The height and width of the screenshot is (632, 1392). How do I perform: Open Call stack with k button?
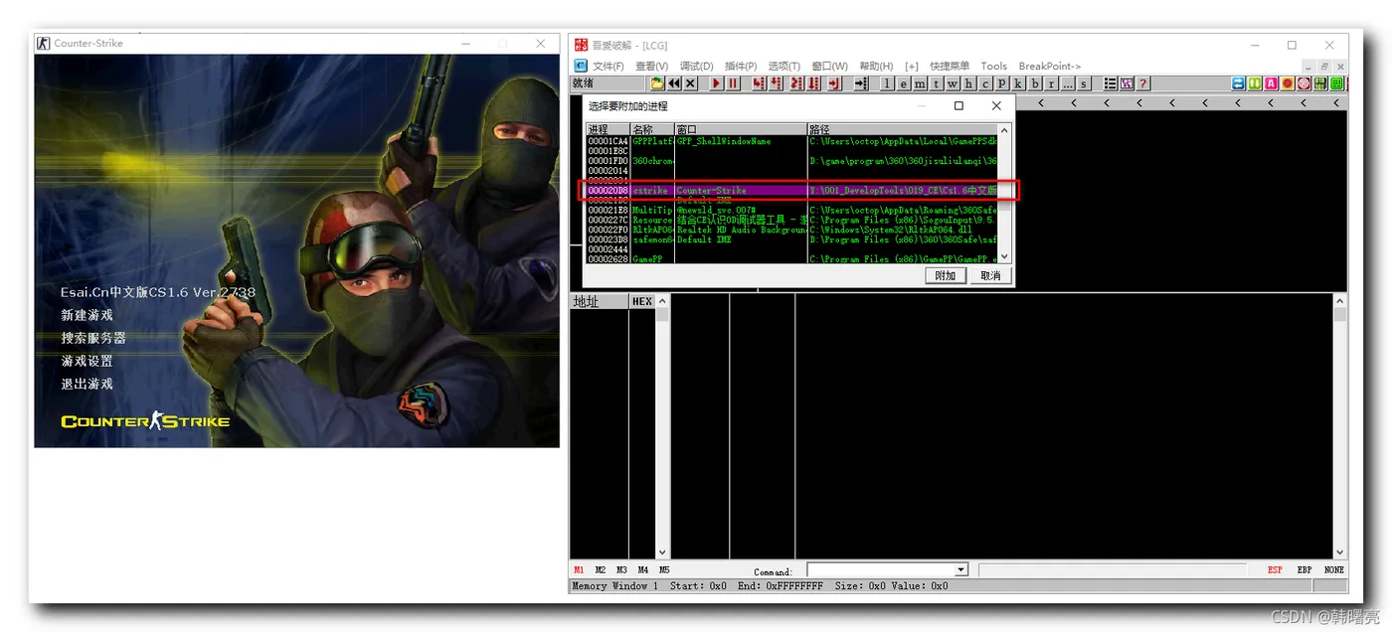click(x=1018, y=83)
